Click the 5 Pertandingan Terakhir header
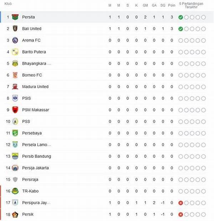The height and width of the screenshot is (221, 214). click(x=192, y=5)
